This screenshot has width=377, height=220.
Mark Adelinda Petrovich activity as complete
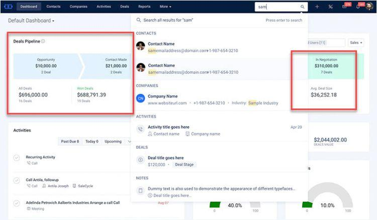tap(17, 203)
